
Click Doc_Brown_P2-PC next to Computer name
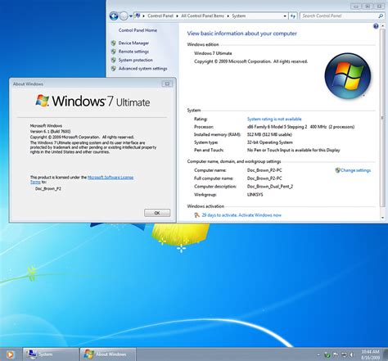(264, 170)
